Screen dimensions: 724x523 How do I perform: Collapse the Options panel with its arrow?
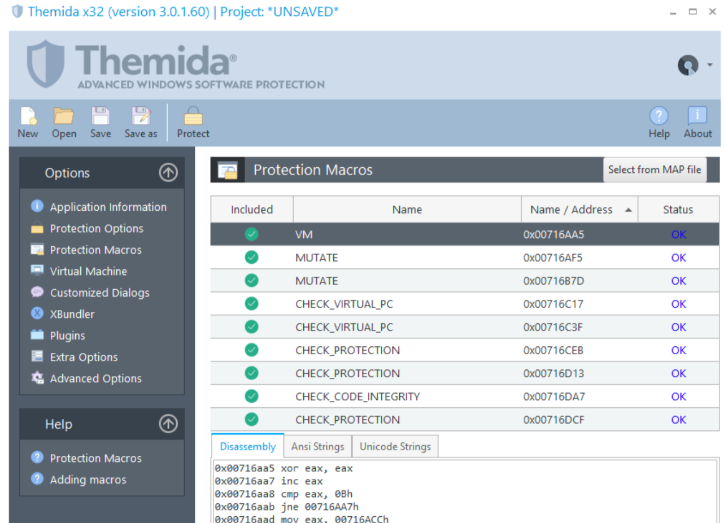(168, 173)
